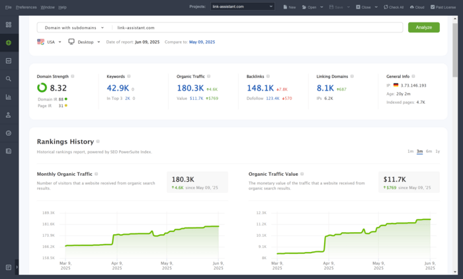463x279 pixels.
Task: Click the Indexed pages 4.7K value
Action: [x=421, y=102]
